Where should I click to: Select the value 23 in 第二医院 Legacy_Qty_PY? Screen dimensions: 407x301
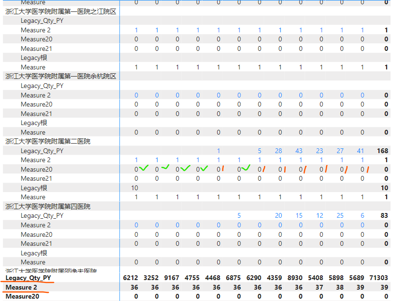point(319,151)
